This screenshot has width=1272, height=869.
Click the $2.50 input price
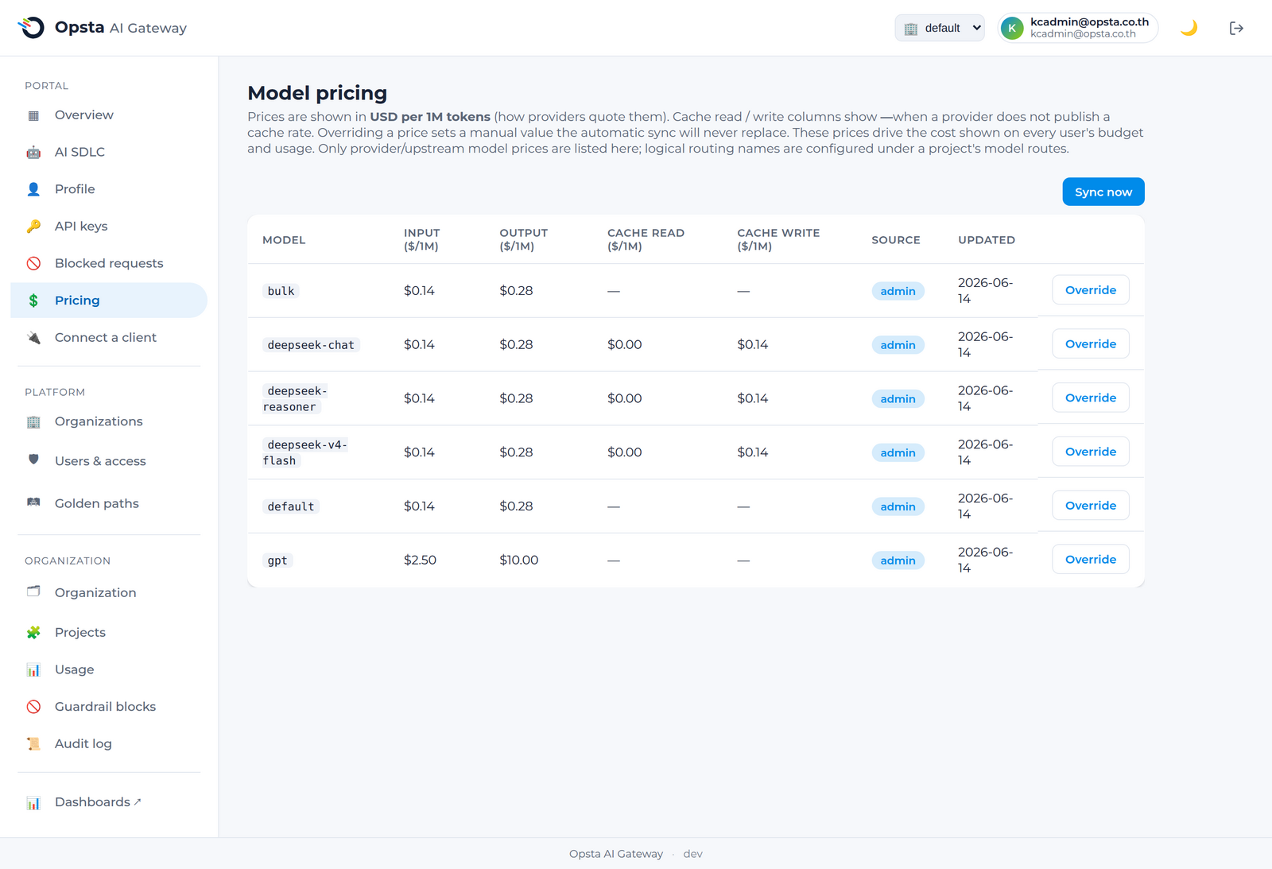[x=420, y=561]
